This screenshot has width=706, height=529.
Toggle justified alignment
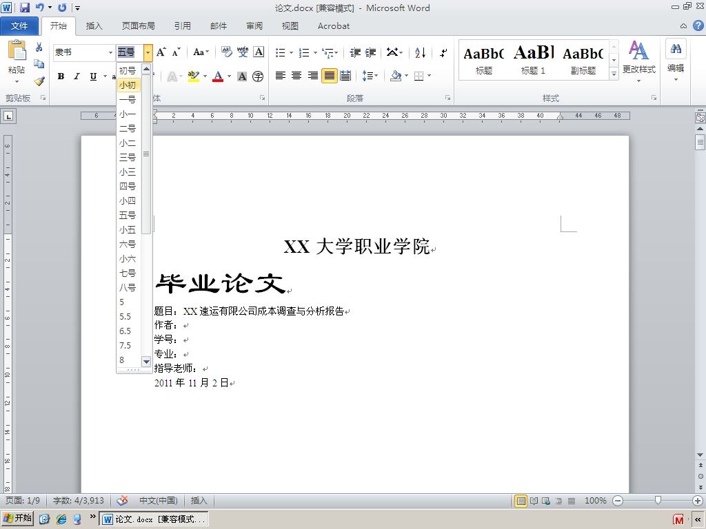329,76
